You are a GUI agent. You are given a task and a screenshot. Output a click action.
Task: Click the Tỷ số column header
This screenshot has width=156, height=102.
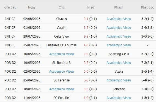point(90,7)
